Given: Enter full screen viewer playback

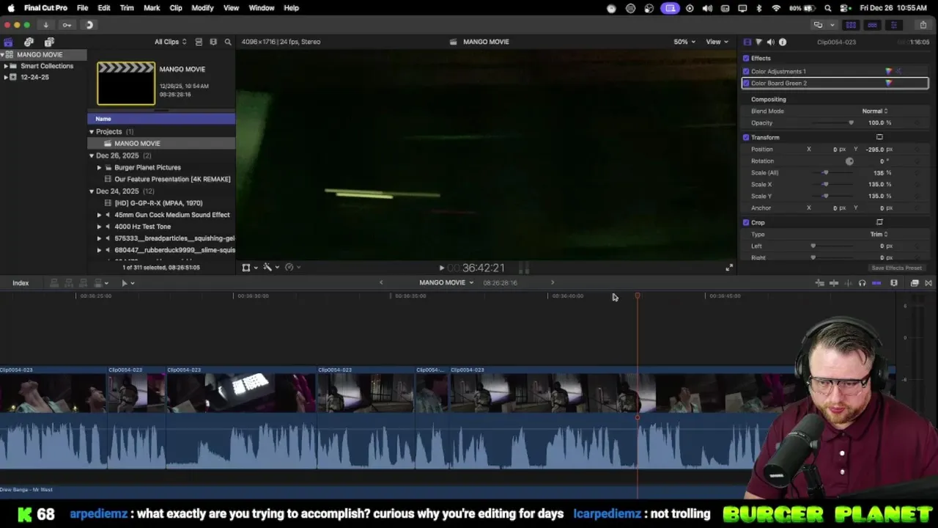Looking at the screenshot, I should 729,268.
